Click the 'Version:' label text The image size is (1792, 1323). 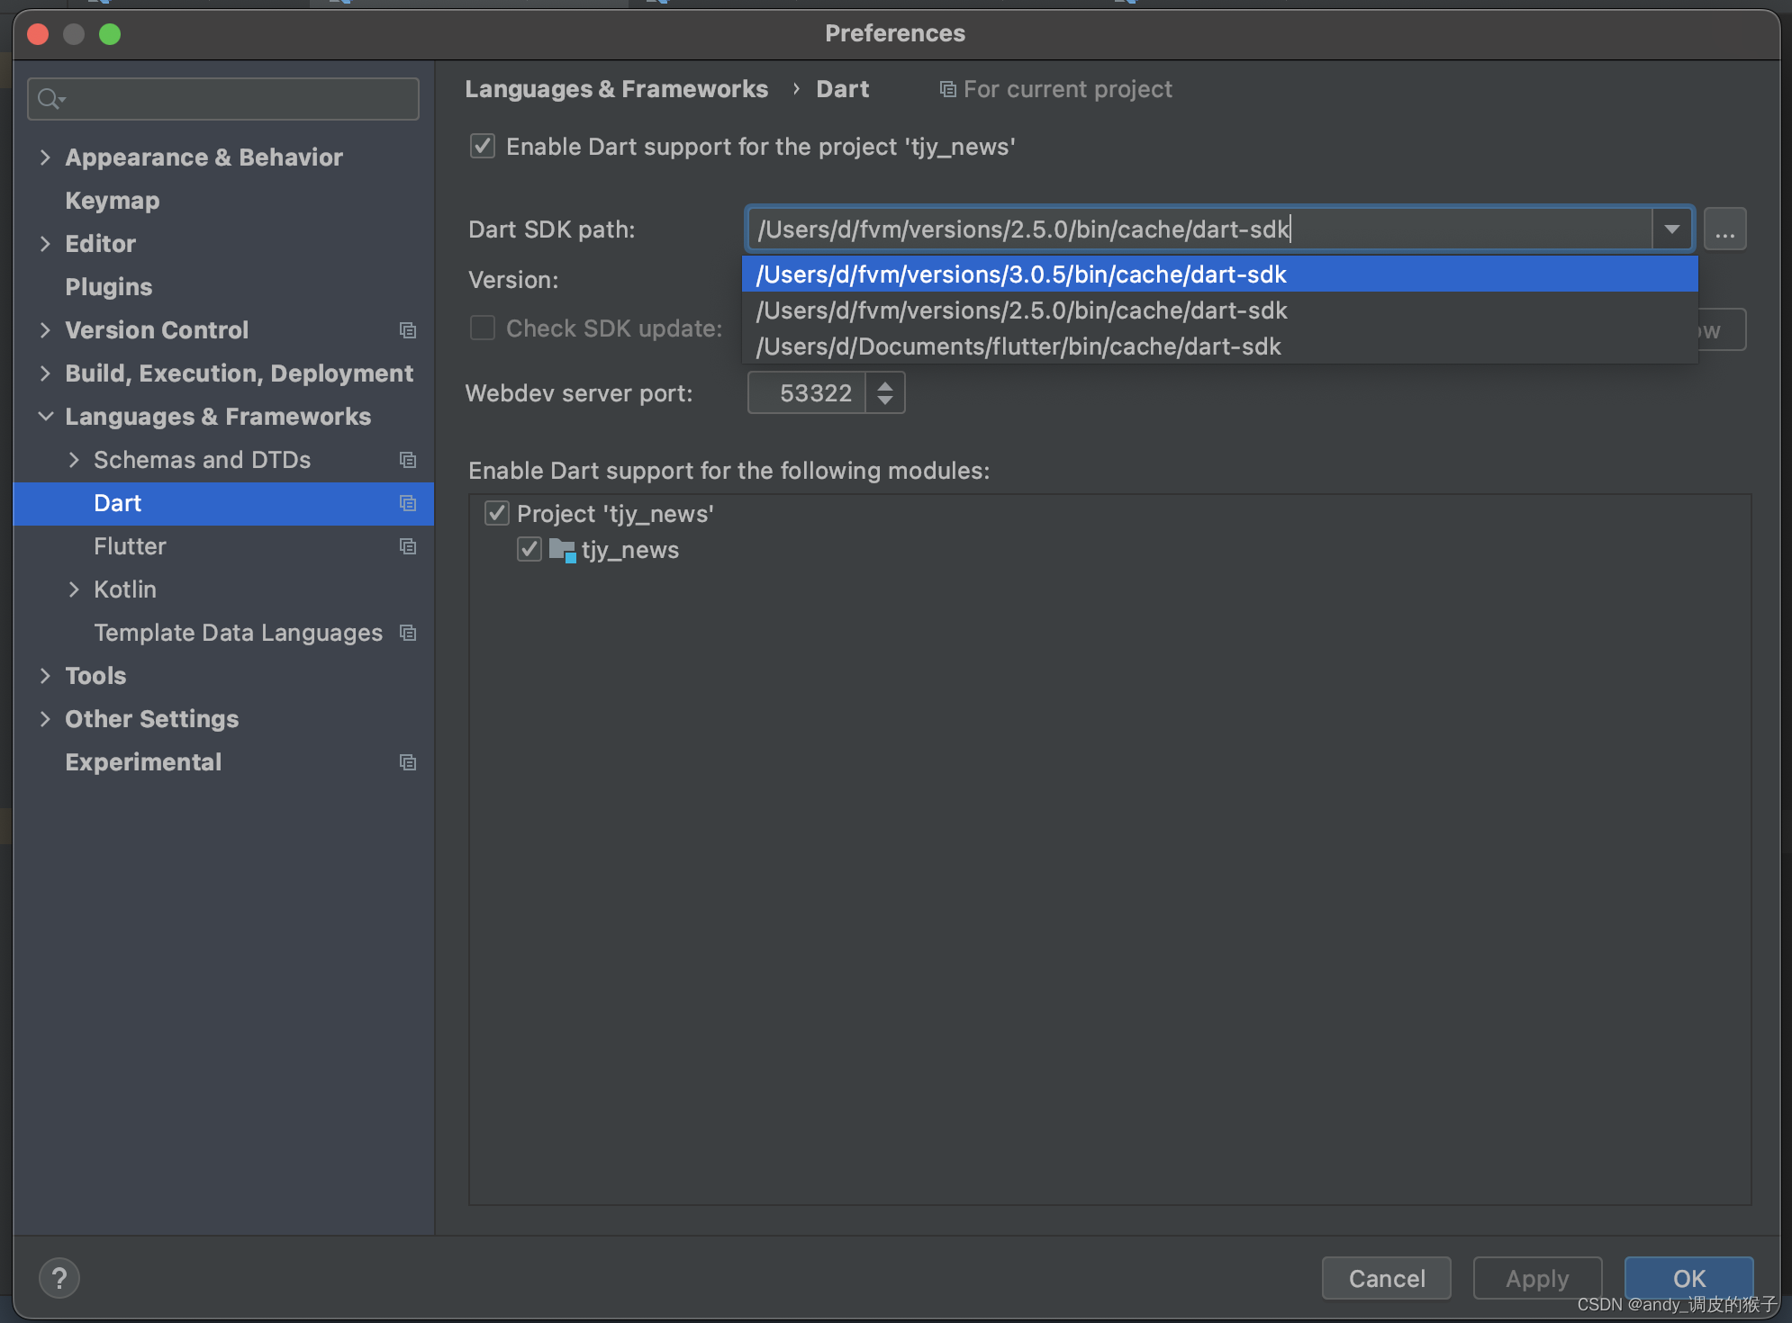point(513,280)
